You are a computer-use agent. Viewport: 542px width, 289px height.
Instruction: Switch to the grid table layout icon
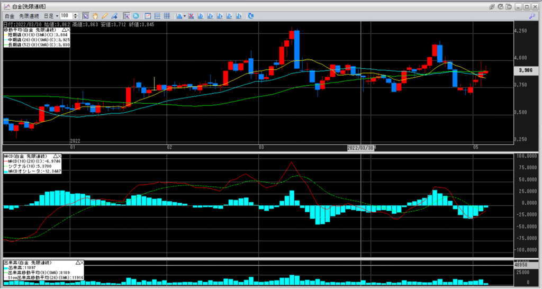pyautogui.click(x=167, y=16)
